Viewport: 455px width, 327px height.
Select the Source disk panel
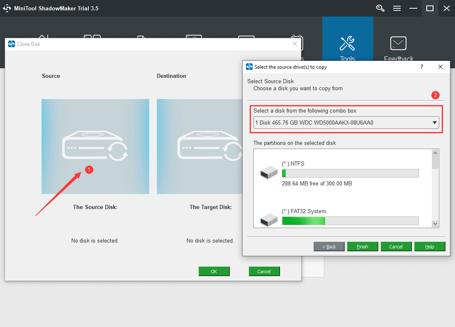point(95,147)
